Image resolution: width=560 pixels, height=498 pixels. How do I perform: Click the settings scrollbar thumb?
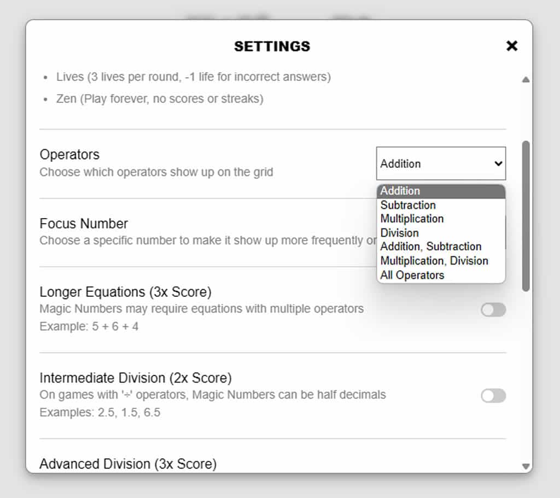pos(526,216)
